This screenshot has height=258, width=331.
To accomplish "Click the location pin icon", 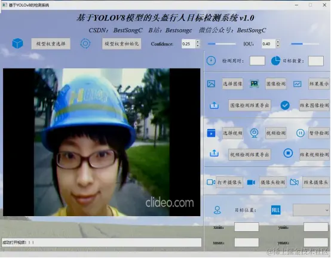I will (x=217, y=210).
